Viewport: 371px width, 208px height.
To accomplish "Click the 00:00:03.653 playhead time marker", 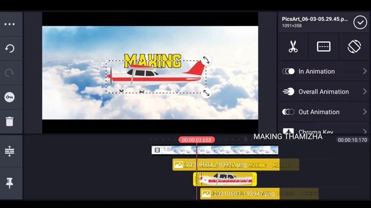I will [197, 140].
